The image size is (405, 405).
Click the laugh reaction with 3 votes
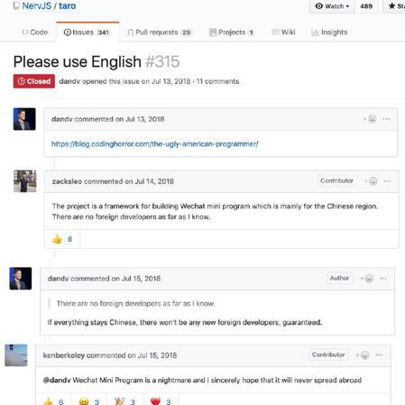point(88,401)
